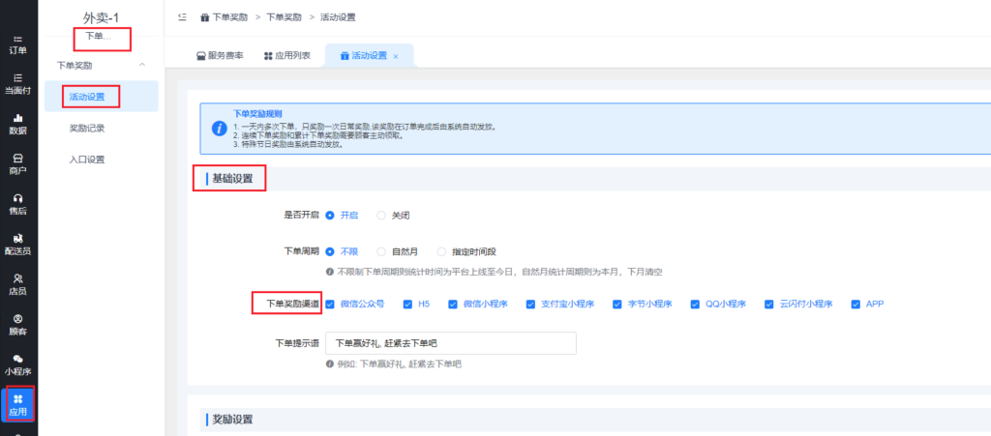Image resolution: width=991 pixels, height=436 pixels.
Task: Select the 关闭 radio button
Action: 381,215
